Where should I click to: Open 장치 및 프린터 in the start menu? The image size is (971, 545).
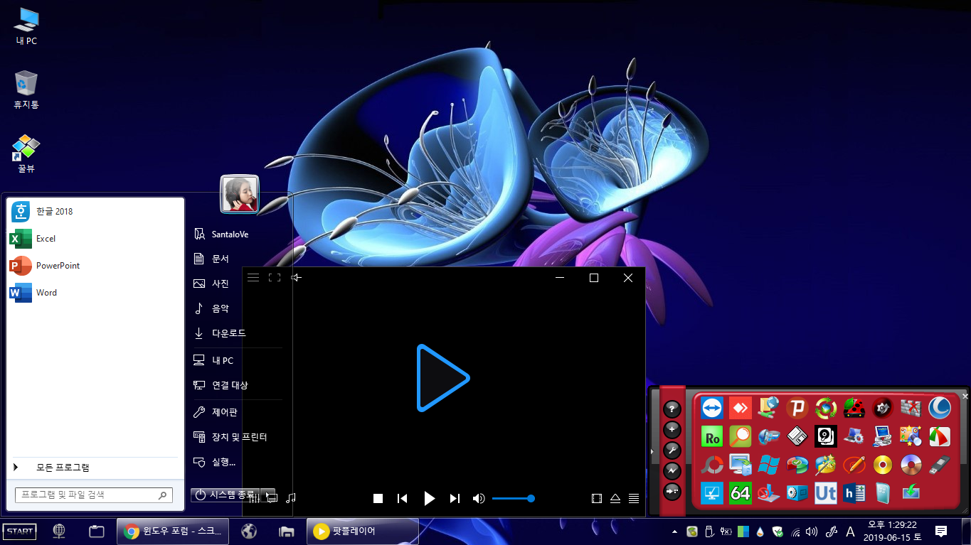click(238, 437)
